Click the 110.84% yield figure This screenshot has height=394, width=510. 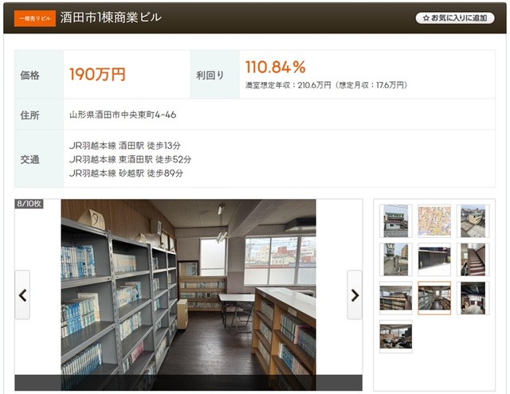click(x=276, y=67)
